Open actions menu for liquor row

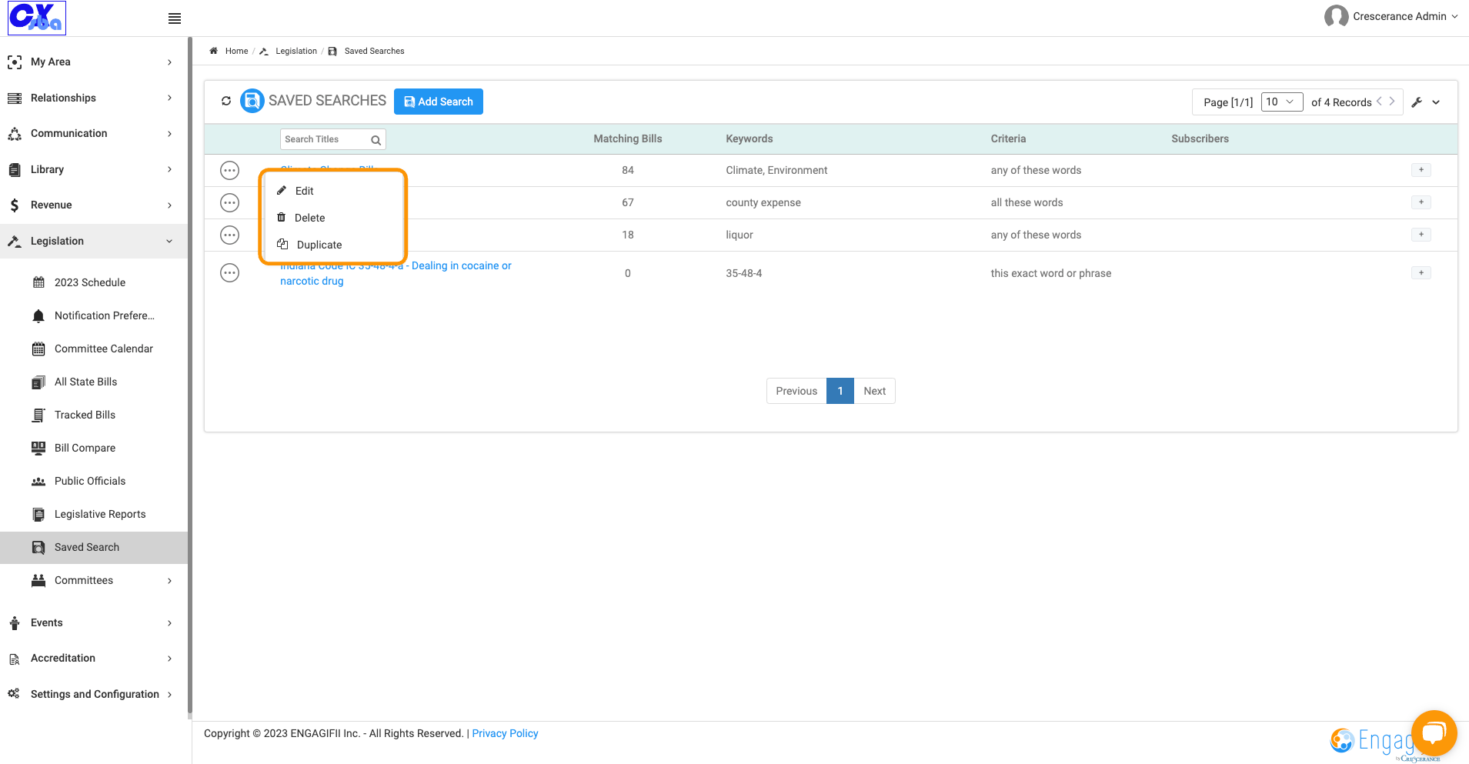[x=229, y=235]
